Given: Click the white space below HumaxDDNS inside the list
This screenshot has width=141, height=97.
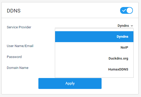Looking at the screenshot, I should click(x=94, y=76).
